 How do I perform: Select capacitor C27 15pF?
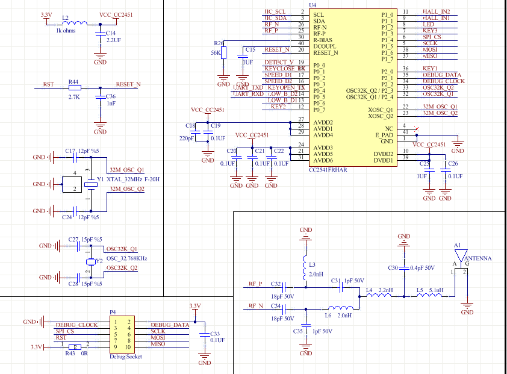pos(78,246)
